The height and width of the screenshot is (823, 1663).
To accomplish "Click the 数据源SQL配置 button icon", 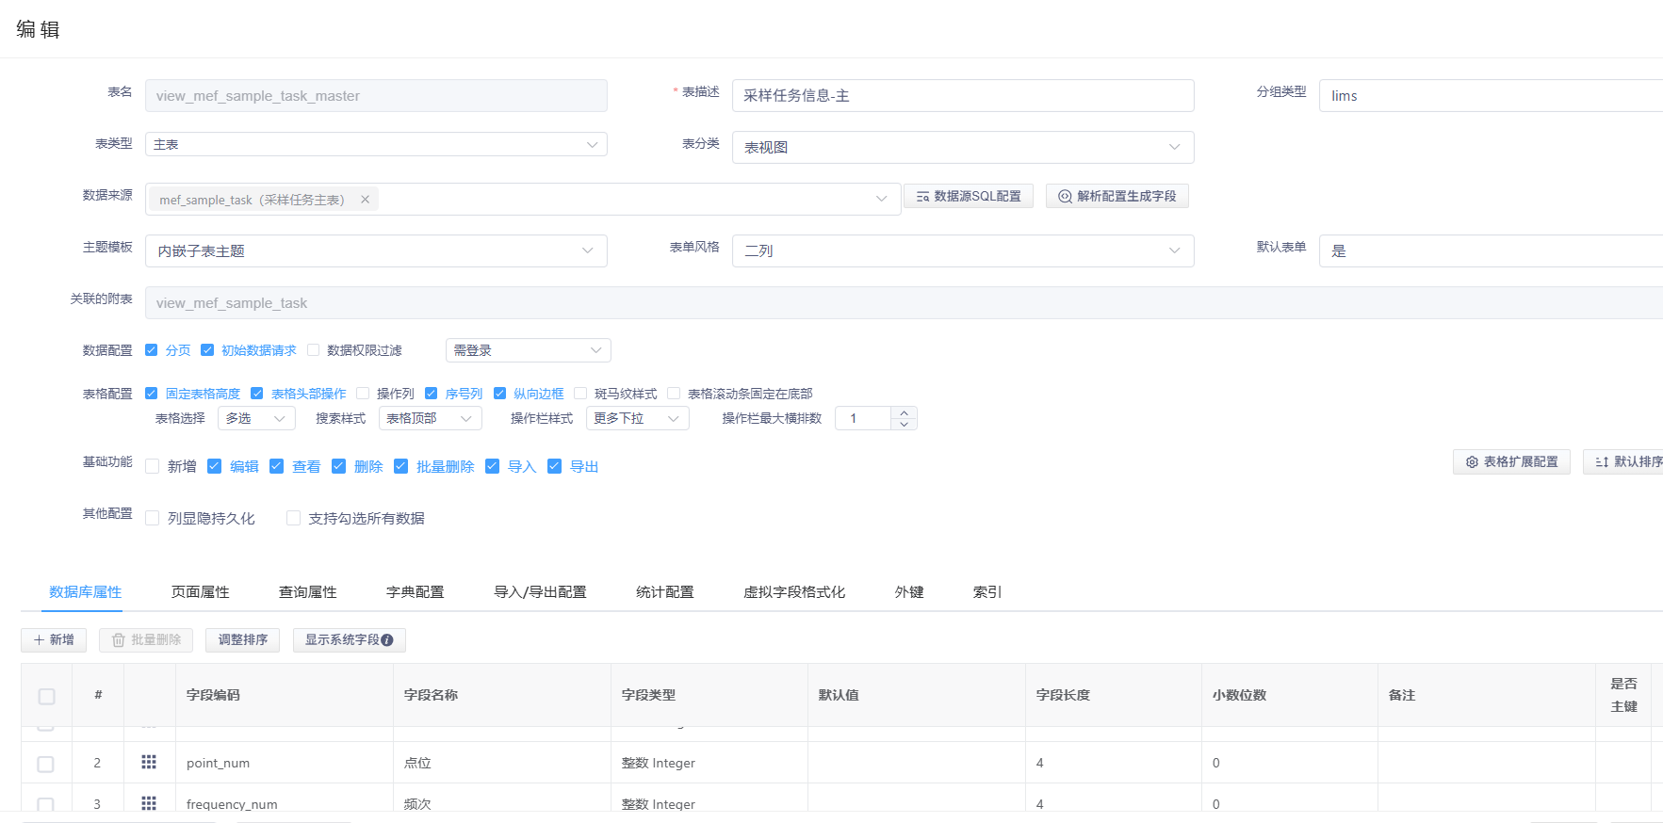I will tap(922, 197).
